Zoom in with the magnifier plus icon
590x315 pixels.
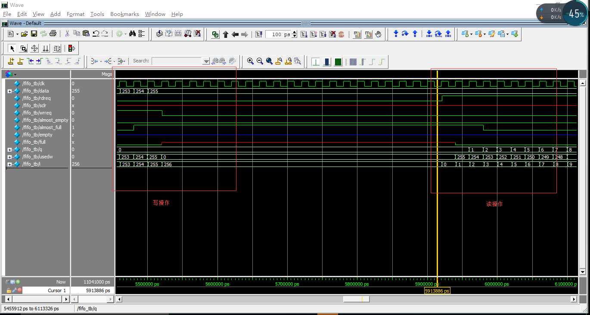coord(250,62)
